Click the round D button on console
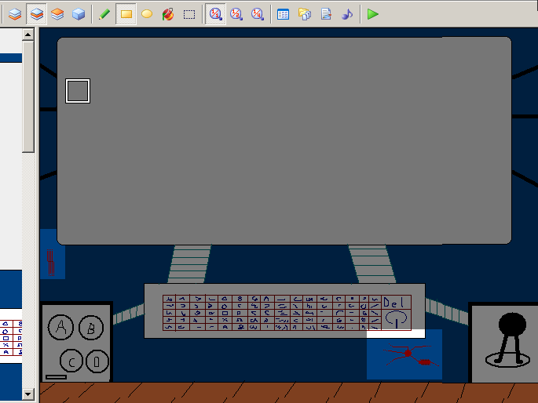The image size is (538, 403). 97,361
